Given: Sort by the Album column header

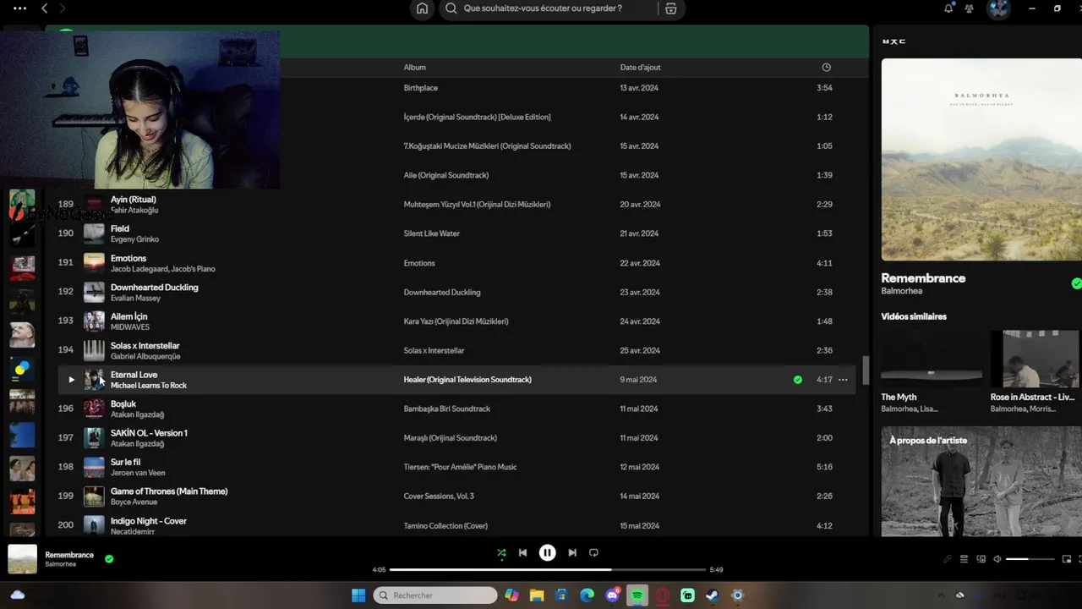Looking at the screenshot, I should click(414, 68).
